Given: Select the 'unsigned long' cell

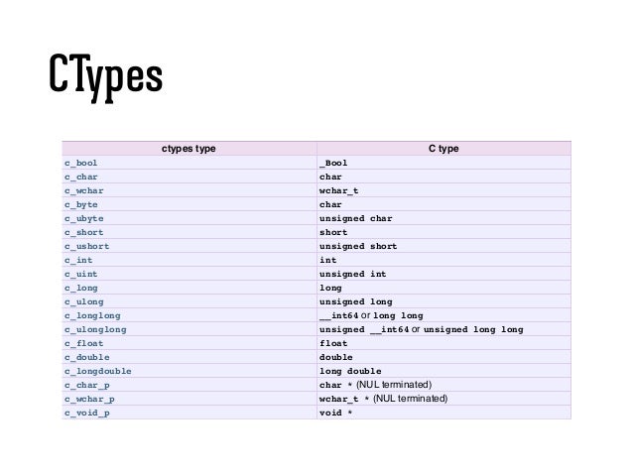Looking at the screenshot, I should point(443,301).
